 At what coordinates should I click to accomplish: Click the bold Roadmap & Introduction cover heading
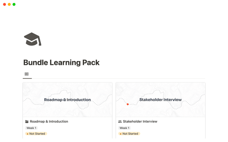[x=67, y=100]
